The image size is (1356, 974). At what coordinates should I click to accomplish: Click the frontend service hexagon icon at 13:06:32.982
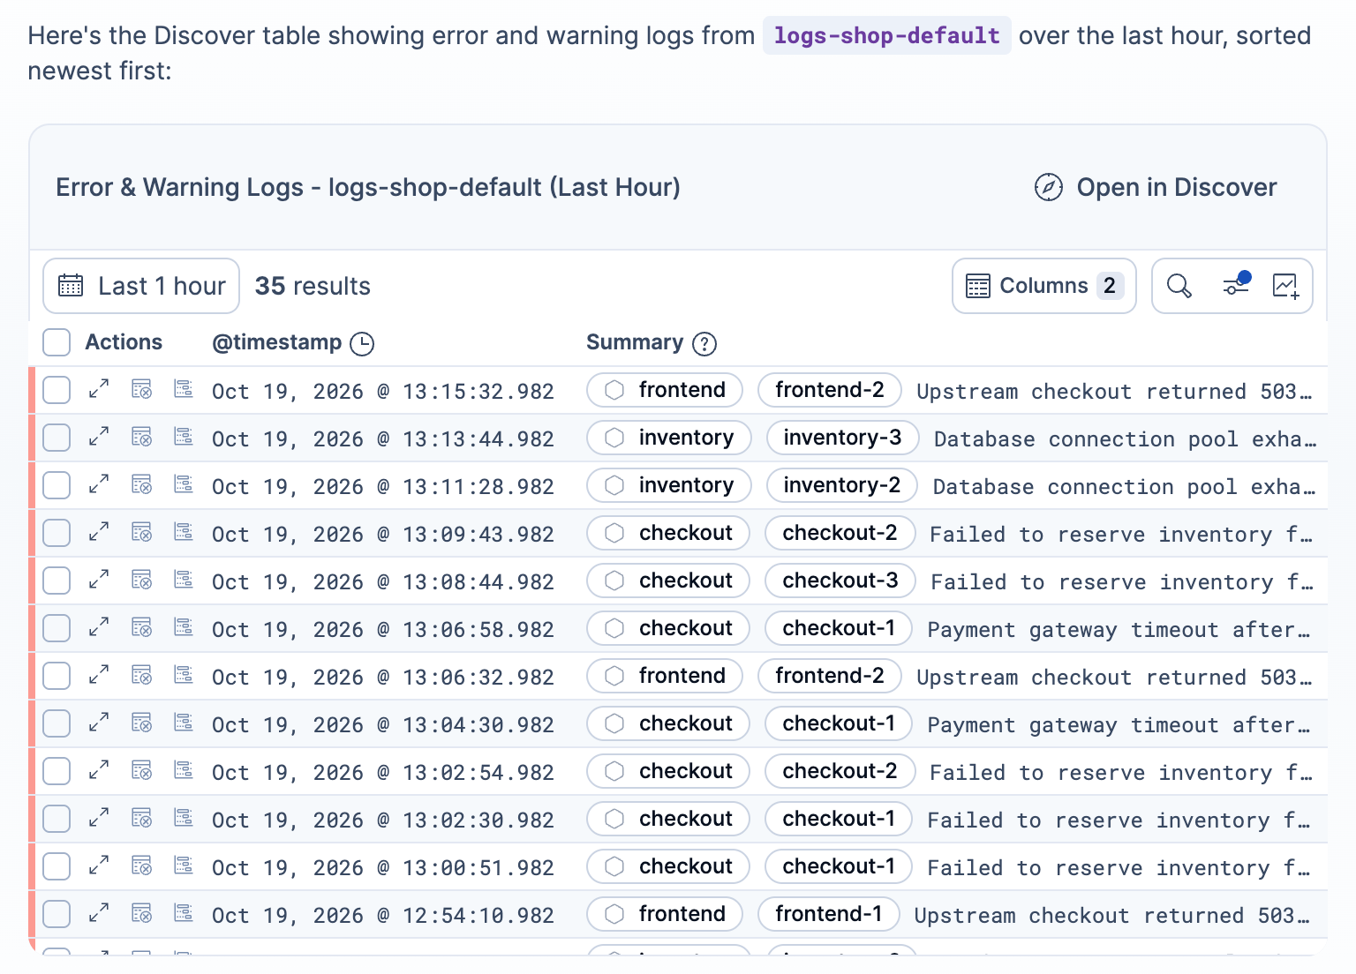pos(614,676)
